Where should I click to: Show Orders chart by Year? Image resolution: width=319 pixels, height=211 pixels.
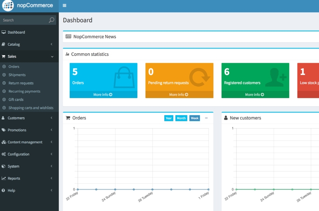pos(169,118)
